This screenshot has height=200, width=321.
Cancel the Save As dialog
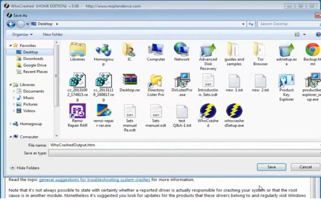tap(305, 167)
